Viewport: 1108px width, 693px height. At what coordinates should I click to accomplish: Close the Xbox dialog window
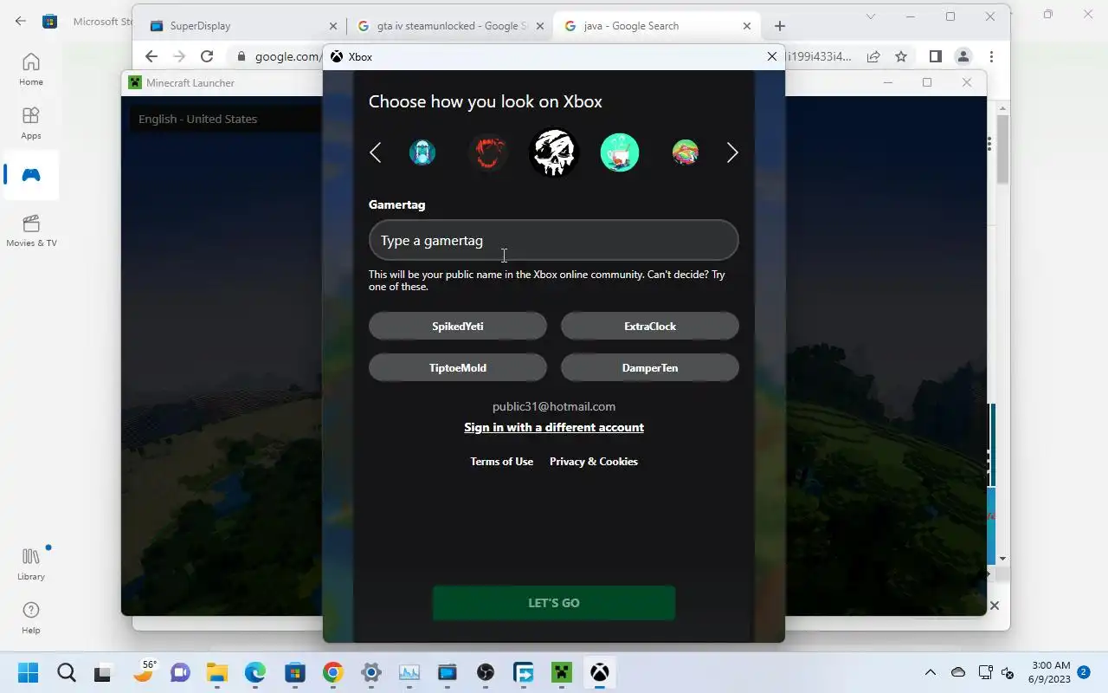pos(772,56)
